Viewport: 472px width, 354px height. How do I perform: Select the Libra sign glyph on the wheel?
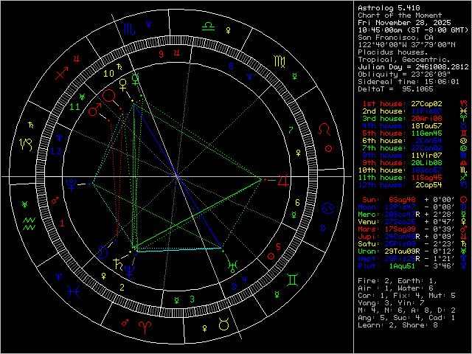[x=208, y=27]
